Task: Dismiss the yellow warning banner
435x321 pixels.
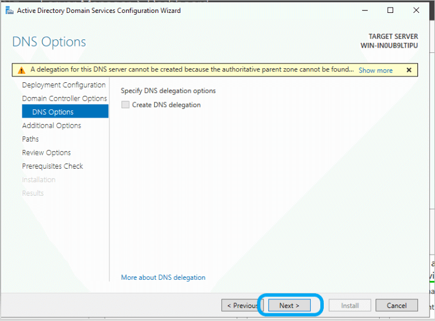Action: pyautogui.click(x=409, y=70)
